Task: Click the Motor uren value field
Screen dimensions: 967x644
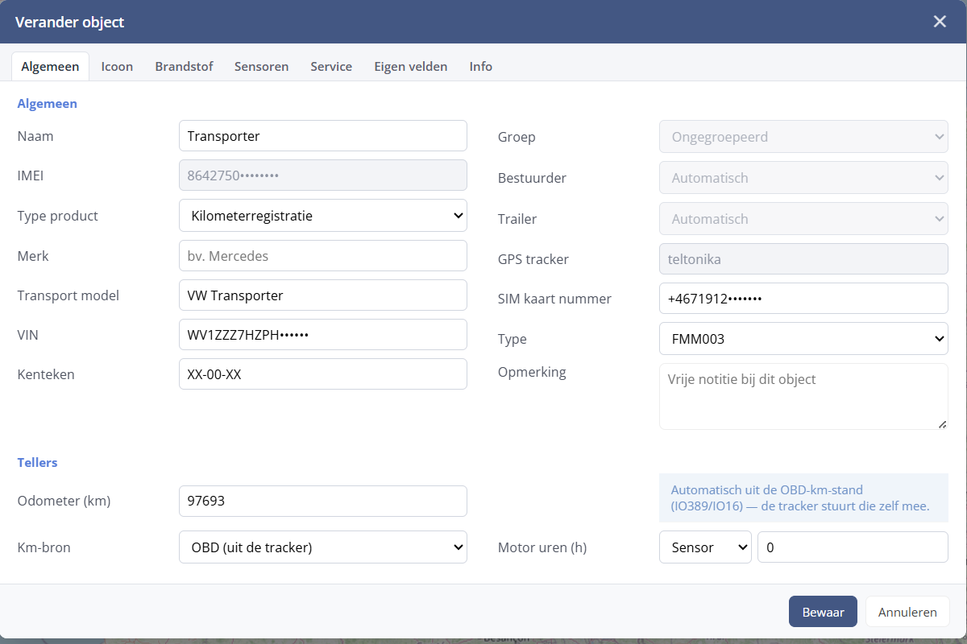Action: point(853,547)
